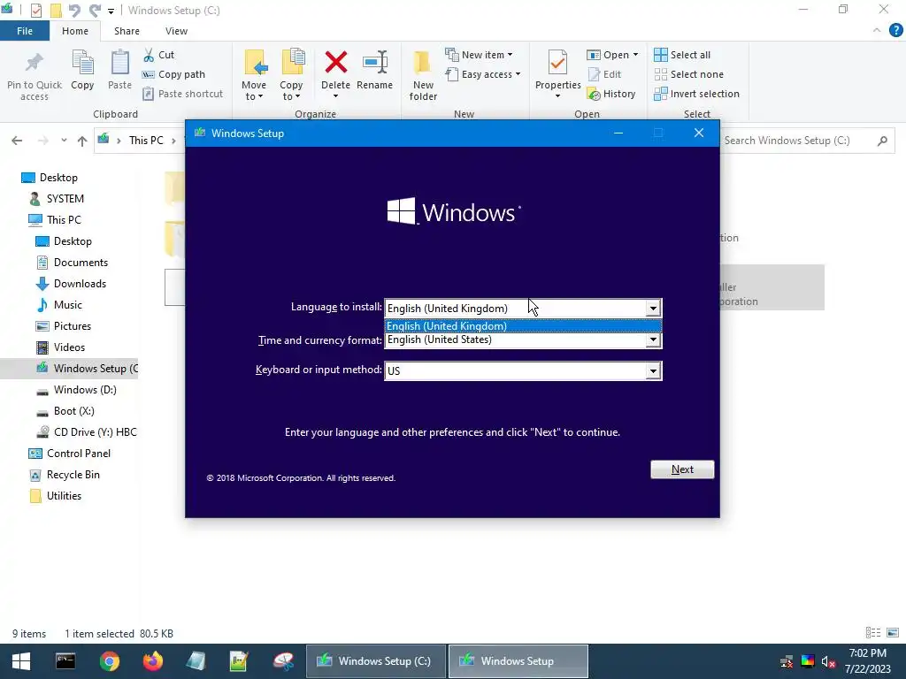Viewport: 906px width, 679px height.
Task: Open Recycle Bin from navigation pane
Action: click(73, 475)
